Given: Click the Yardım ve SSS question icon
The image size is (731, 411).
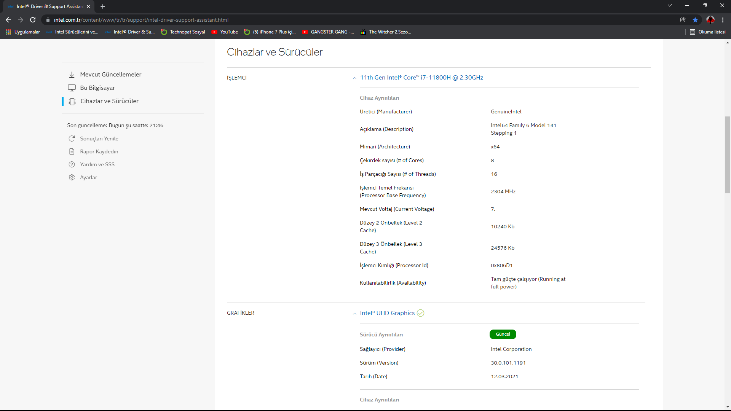Looking at the screenshot, I should click(x=72, y=164).
